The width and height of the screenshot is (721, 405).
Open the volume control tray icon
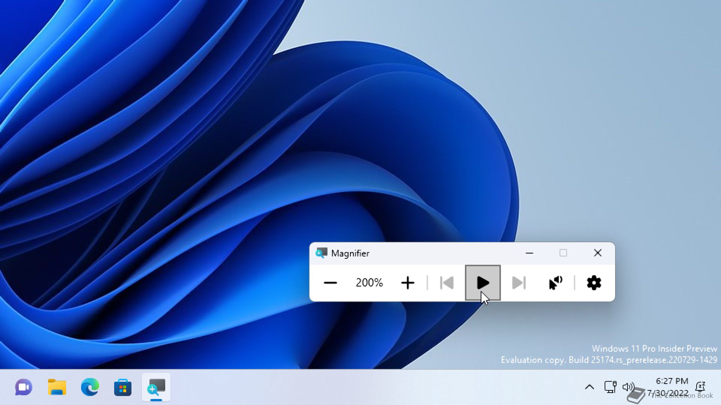tap(628, 387)
